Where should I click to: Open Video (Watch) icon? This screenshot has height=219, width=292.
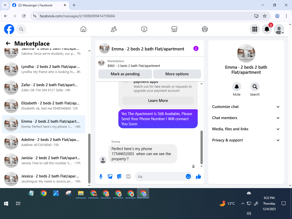144,29
